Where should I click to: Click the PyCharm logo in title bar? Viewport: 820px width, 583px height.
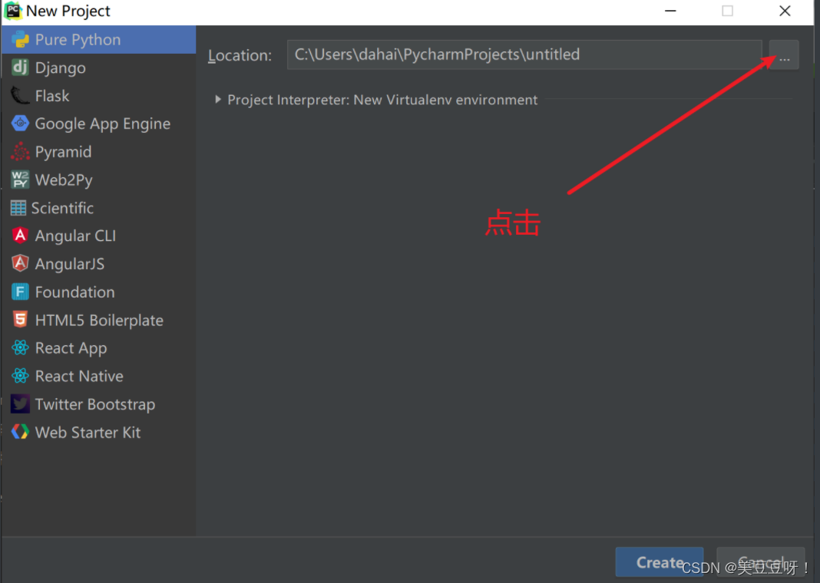tap(13, 11)
